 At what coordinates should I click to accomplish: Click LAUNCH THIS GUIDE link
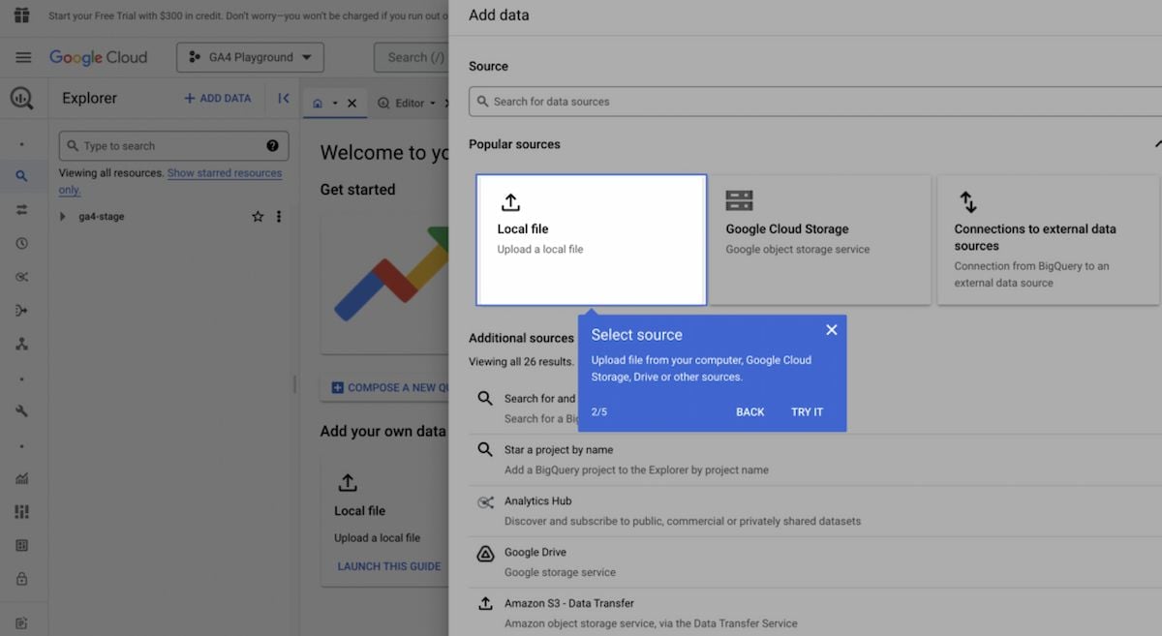tap(389, 566)
